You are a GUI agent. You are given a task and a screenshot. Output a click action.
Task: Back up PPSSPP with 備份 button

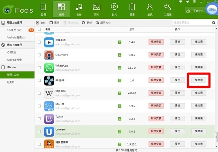click(x=177, y=80)
